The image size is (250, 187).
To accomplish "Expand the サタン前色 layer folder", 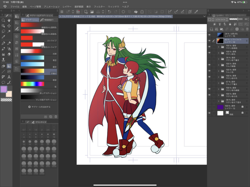I will pos(218,53).
